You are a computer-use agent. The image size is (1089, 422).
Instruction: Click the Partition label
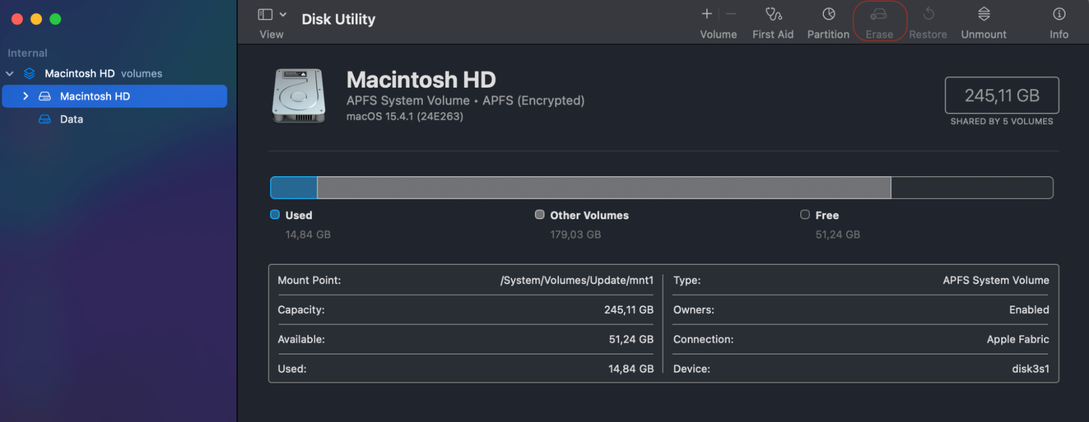click(x=828, y=34)
